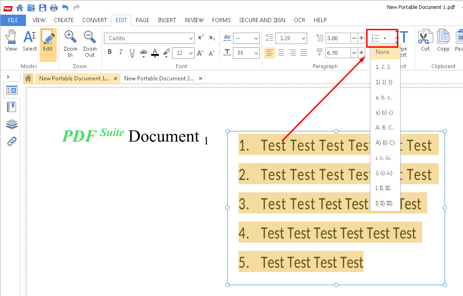Screen dimensions: 463x296
Task: Switch to the VIEW ribbon tab
Action: (x=39, y=20)
